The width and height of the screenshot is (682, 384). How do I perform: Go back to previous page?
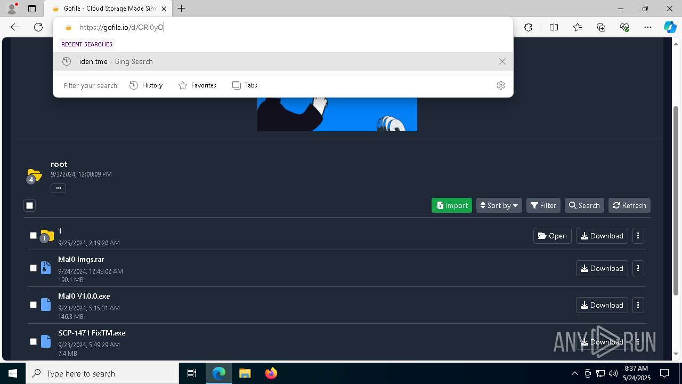coord(15,27)
